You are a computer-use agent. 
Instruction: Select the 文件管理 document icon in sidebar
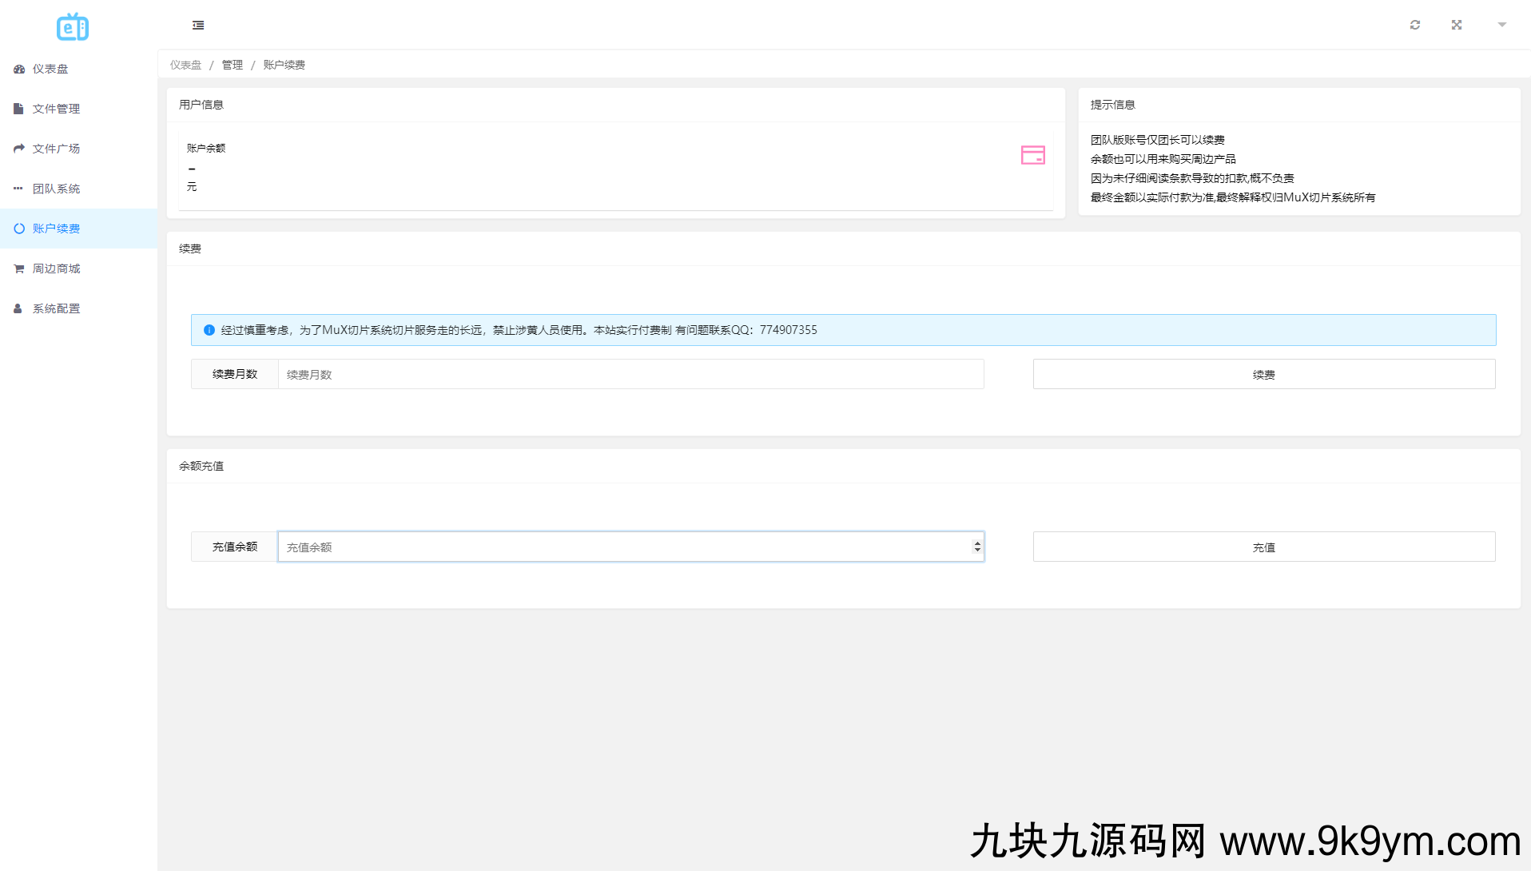point(18,108)
